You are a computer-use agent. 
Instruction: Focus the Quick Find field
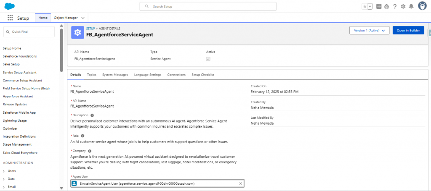pyautogui.click(x=29, y=32)
